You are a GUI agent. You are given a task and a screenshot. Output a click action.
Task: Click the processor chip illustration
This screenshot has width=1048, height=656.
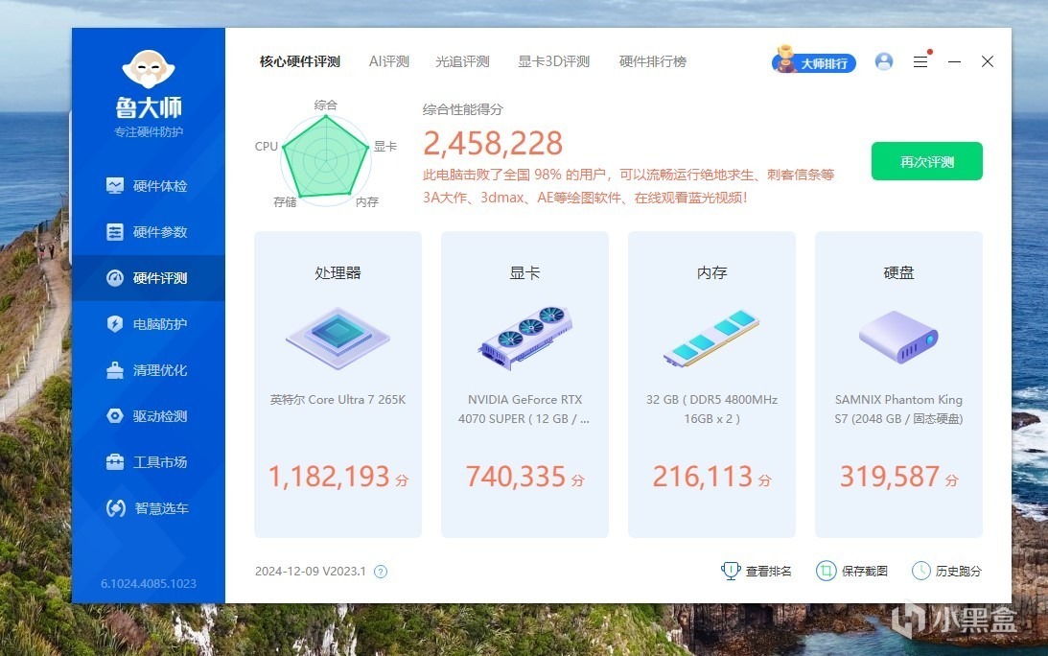(338, 338)
